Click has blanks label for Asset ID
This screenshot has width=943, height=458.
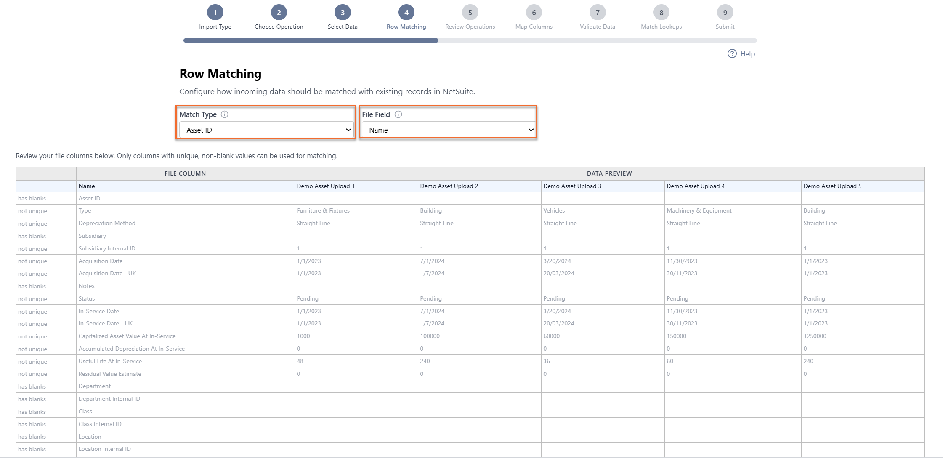tap(32, 199)
